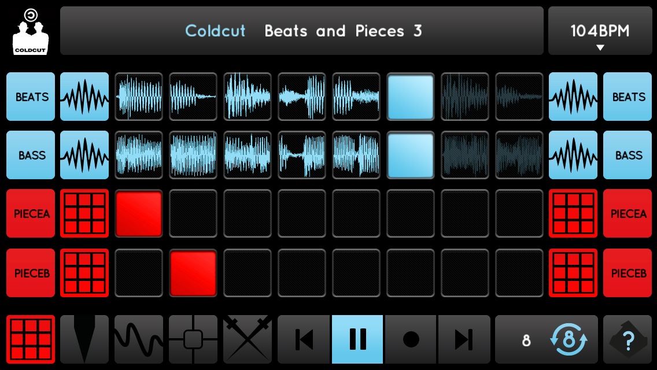Image resolution: width=657 pixels, height=370 pixels.
Task: Toggle the empty fifth PIECEA pad
Action: pos(356,214)
